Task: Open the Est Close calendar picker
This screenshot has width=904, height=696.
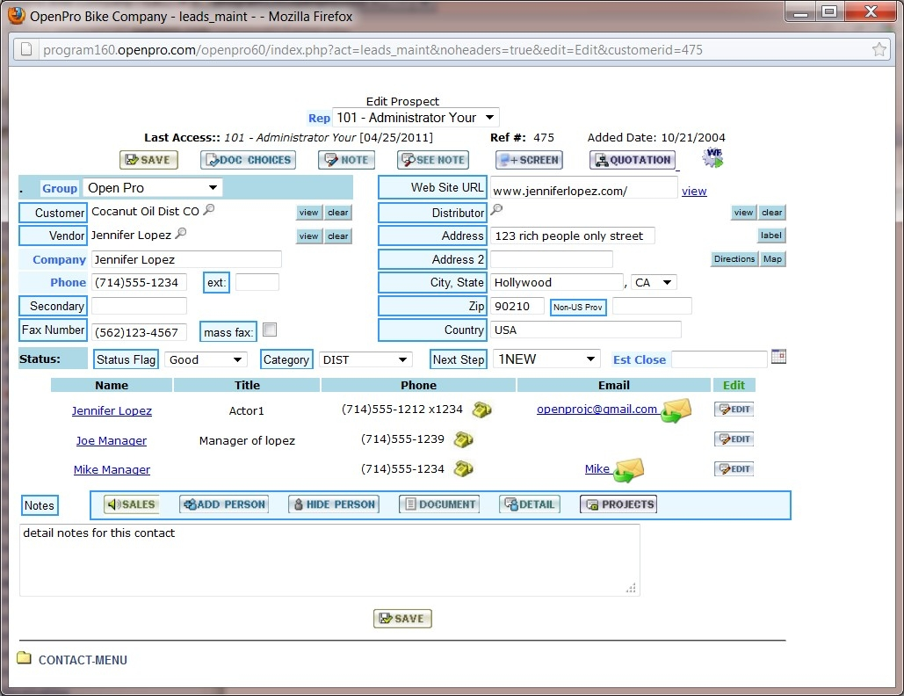Action: click(x=778, y=357)
